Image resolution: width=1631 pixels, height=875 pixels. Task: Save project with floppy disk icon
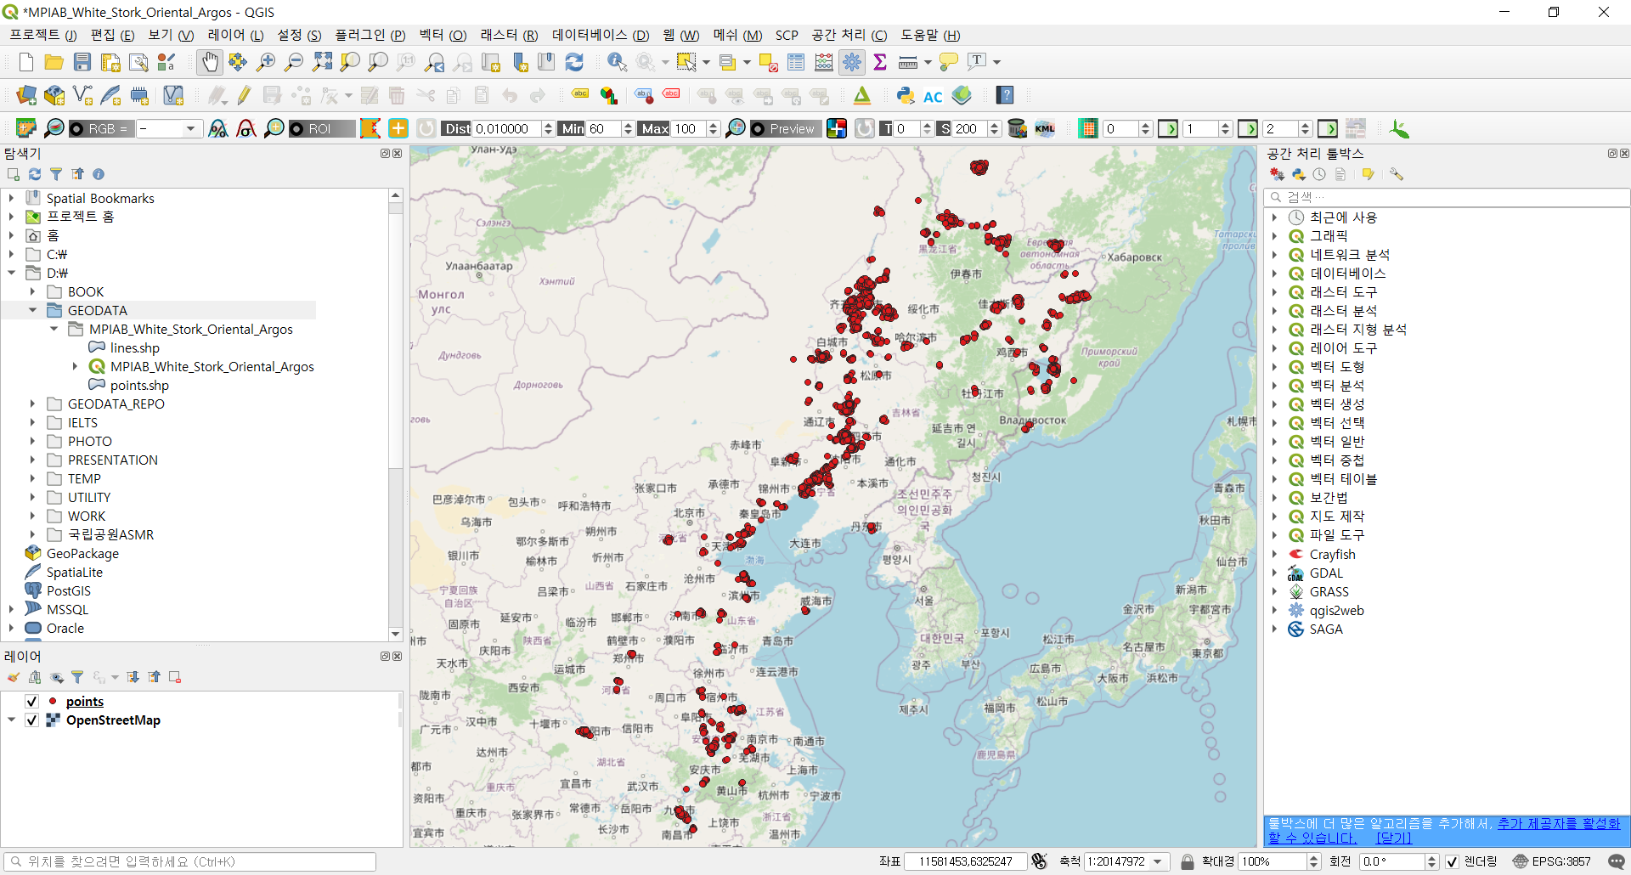82,62
